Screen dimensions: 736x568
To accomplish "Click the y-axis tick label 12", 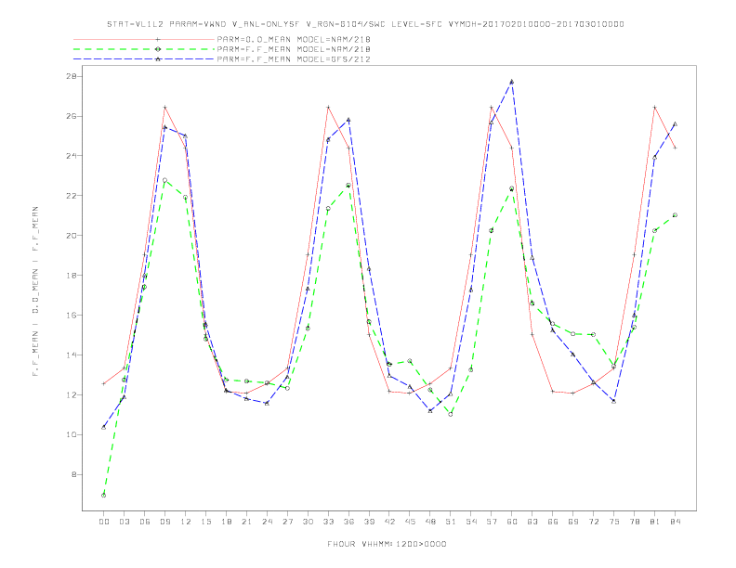I will click(x=72, y=394).
